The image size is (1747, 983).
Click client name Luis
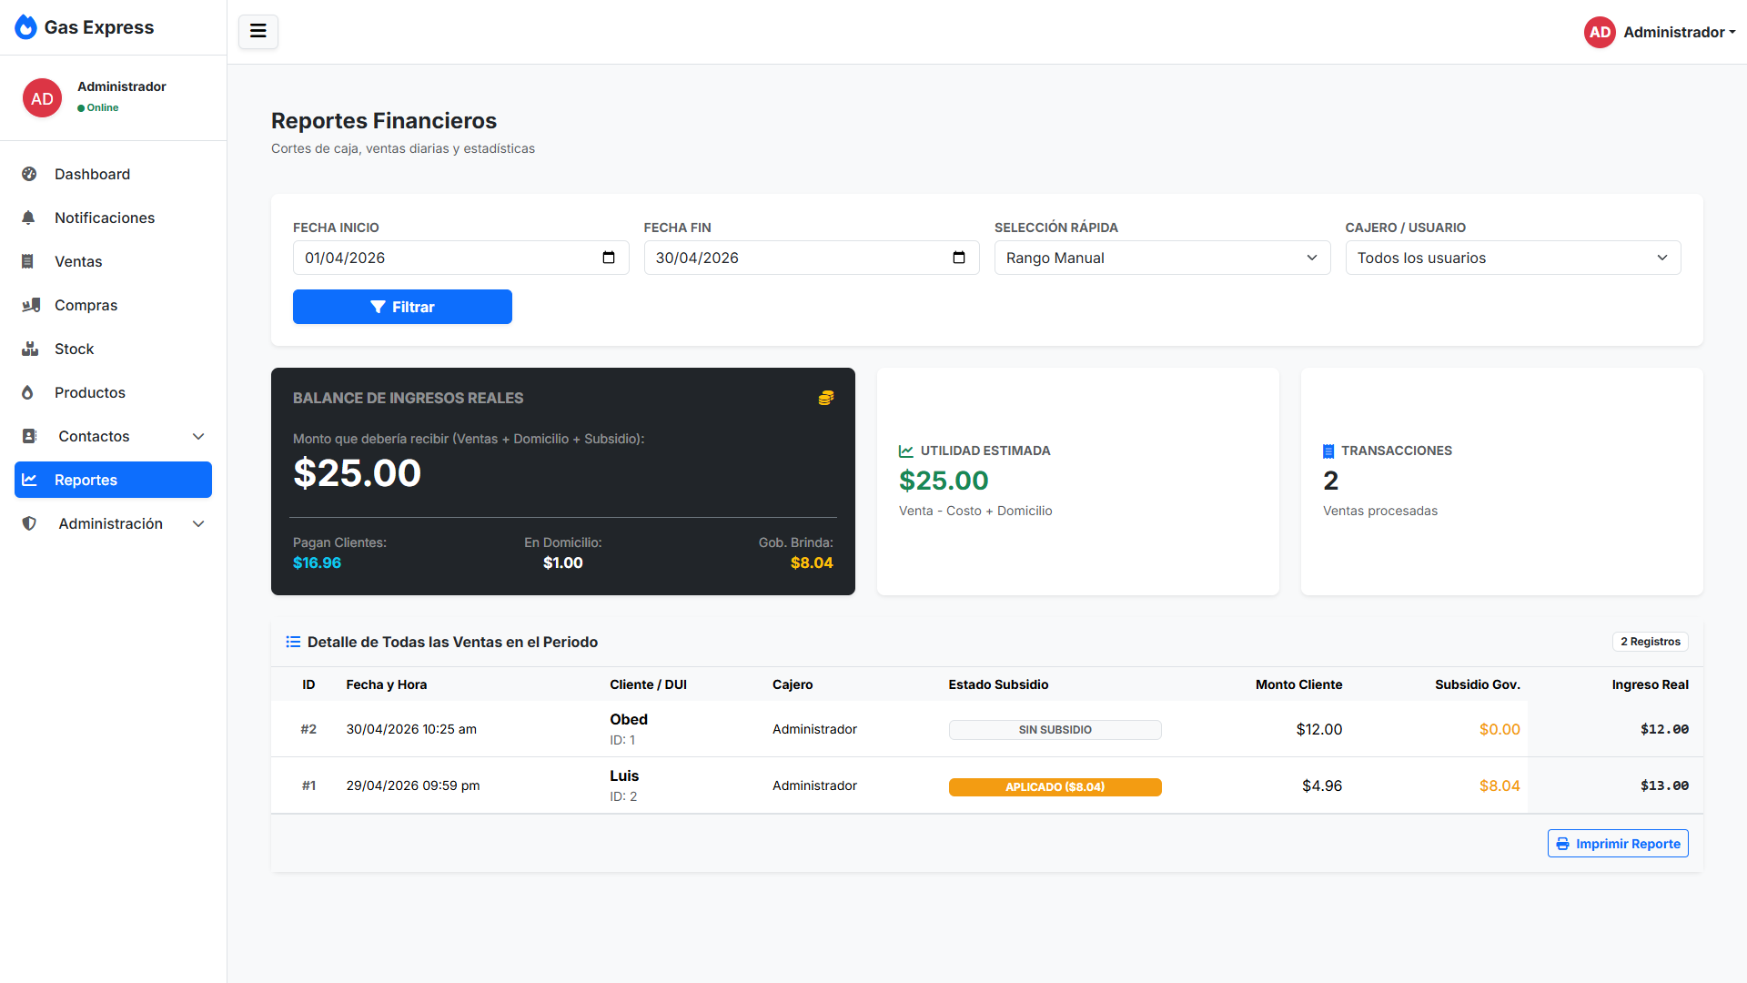(624, 775)
